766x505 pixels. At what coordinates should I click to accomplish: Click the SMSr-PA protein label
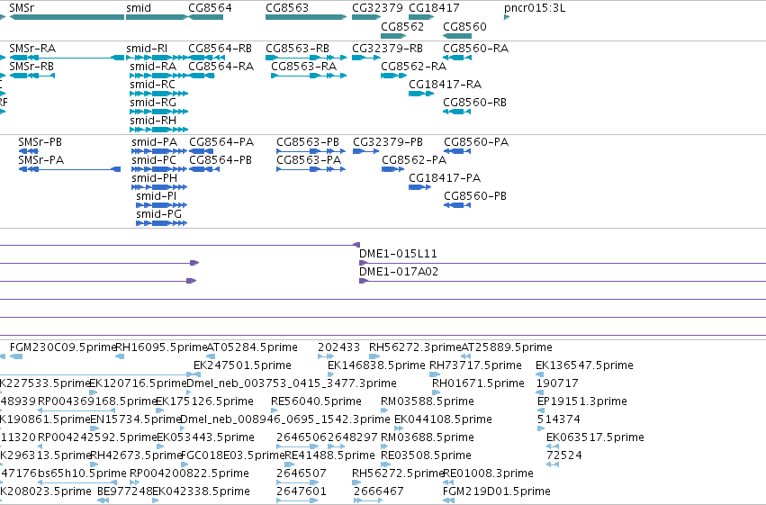point(41,160)
